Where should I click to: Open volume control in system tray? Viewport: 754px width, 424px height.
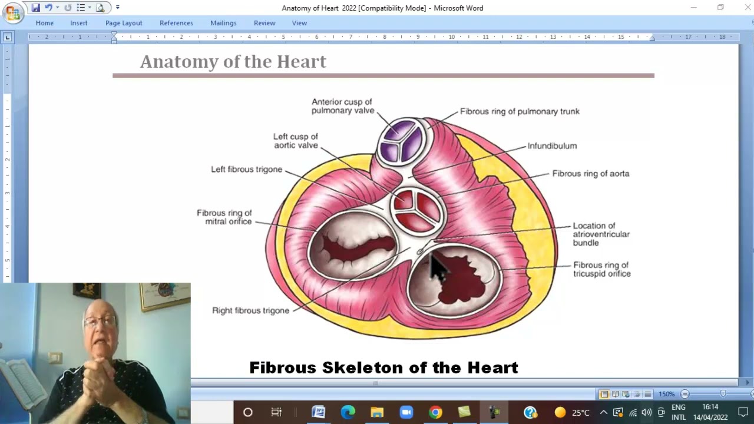pyautogui.click(x=646, y=412)
